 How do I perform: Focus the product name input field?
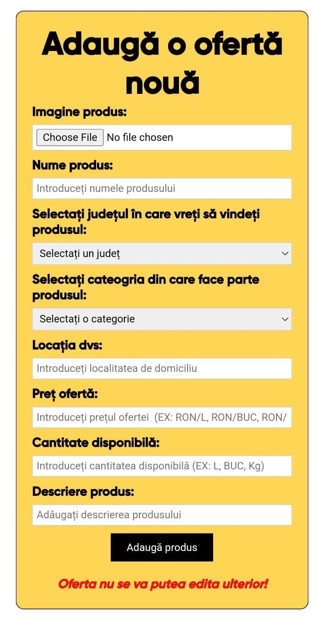coord(162,188)
